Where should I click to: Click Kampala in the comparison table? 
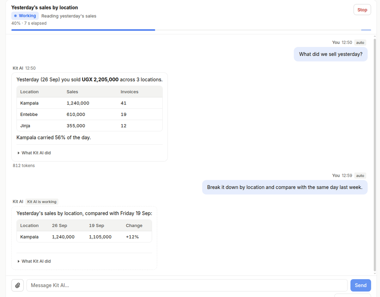pyautogui.click(x=29, y=237)
